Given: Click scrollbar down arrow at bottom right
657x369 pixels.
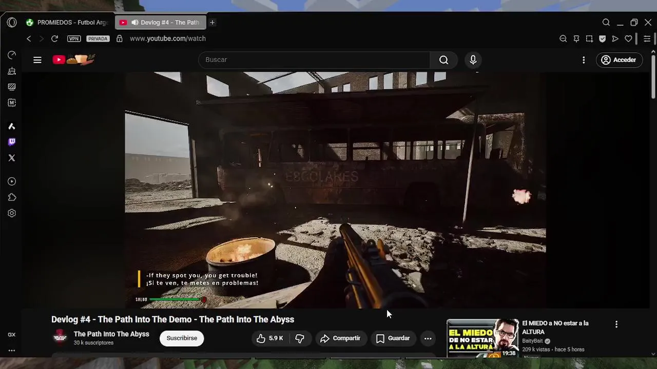Looking at the screenshot, I should pos(653,354).
